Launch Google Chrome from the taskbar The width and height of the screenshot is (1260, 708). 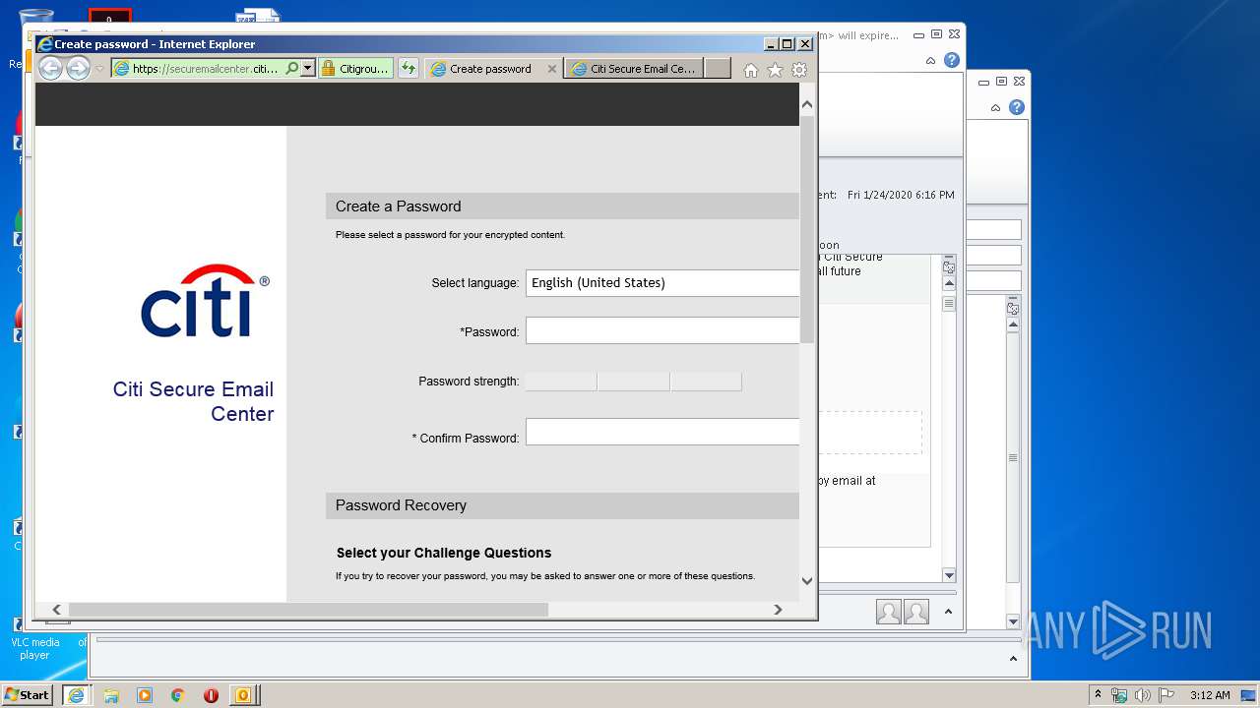(177, 695)
